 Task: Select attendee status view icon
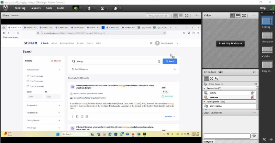click(217, 78)
